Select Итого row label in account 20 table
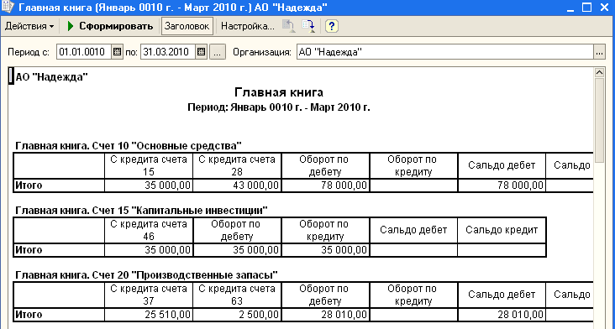Image resolution: width=615 pixels, height=329 pixels. pos(59,315)
